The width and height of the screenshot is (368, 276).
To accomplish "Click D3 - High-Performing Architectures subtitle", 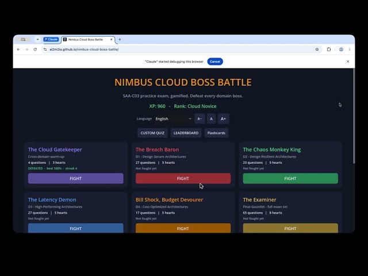I will (x=55, y=207).
